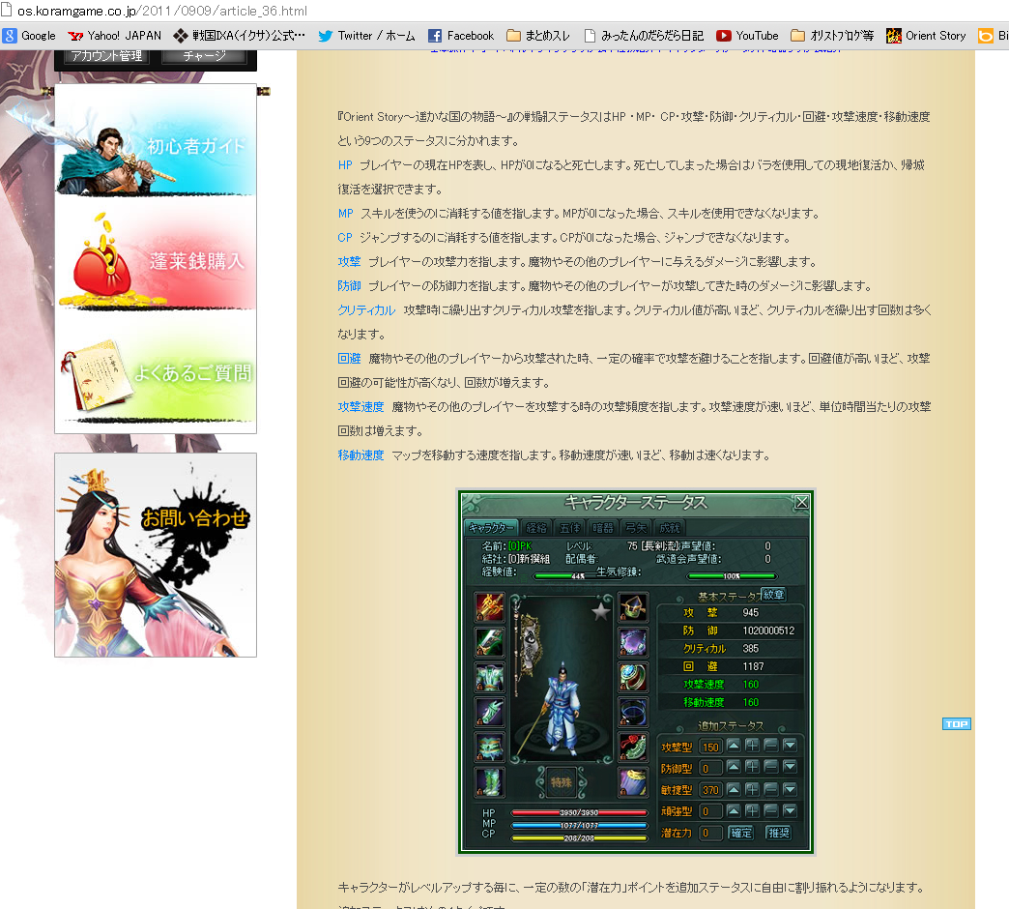1009x909 pixels.
Task: Expand the まとめスレ bookmark folder
Action: [x=538, y=36]
